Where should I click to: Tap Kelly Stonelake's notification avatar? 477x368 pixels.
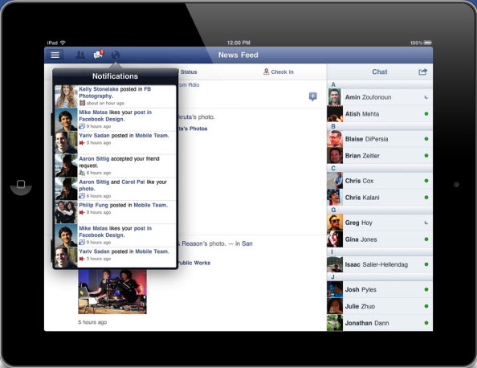coord(66,96)
